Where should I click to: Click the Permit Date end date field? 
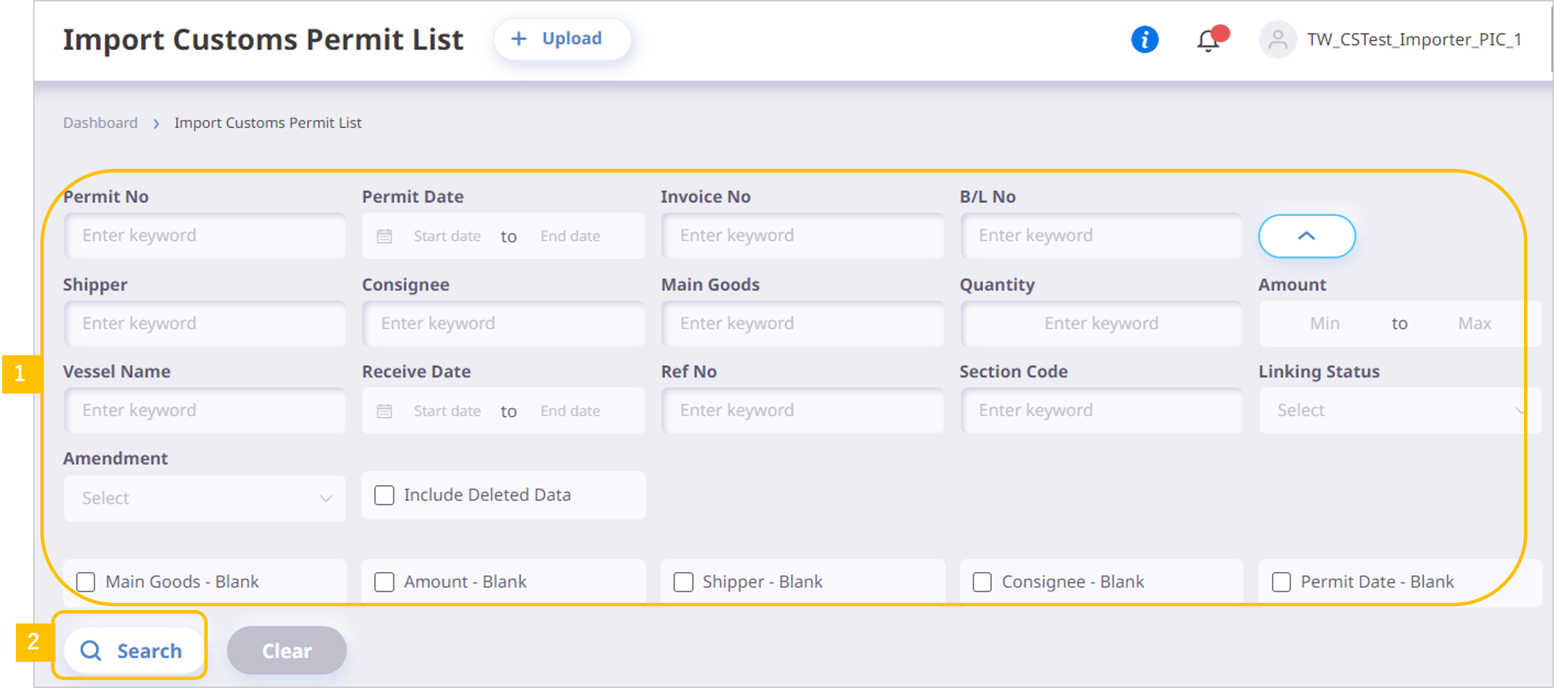tap(570, 236)
